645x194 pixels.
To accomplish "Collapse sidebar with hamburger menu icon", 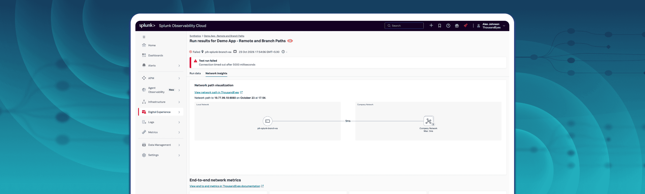I will click(144, 37).
